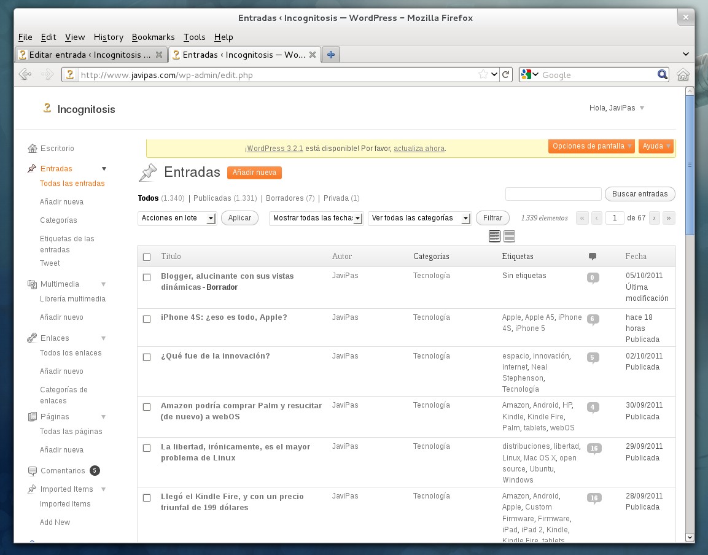Click the Multimedia sidebar icon
This screenshot has height=555, width=708.
point(32,284)
